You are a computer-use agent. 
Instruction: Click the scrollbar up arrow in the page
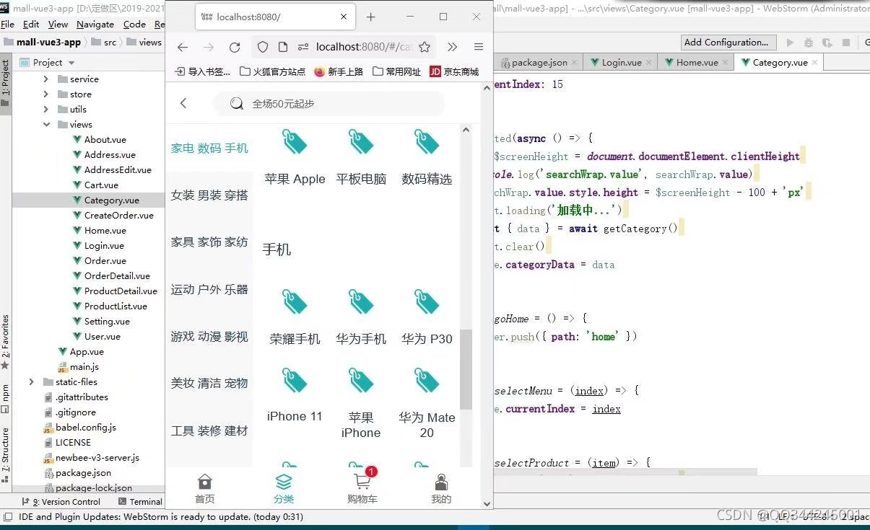pos(466,131)
